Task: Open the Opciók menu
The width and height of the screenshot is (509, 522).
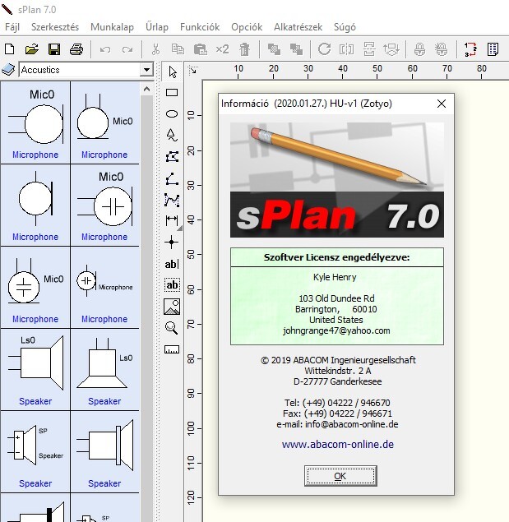Action: pos(247,27)
